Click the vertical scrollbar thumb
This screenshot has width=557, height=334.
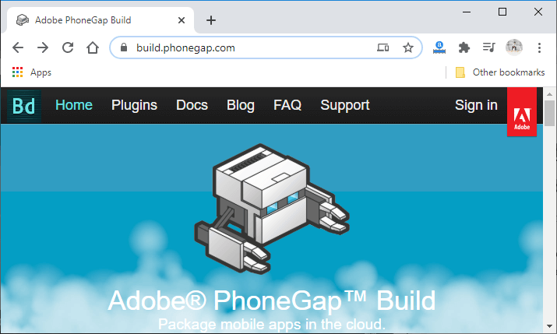[x=549, y=113]
